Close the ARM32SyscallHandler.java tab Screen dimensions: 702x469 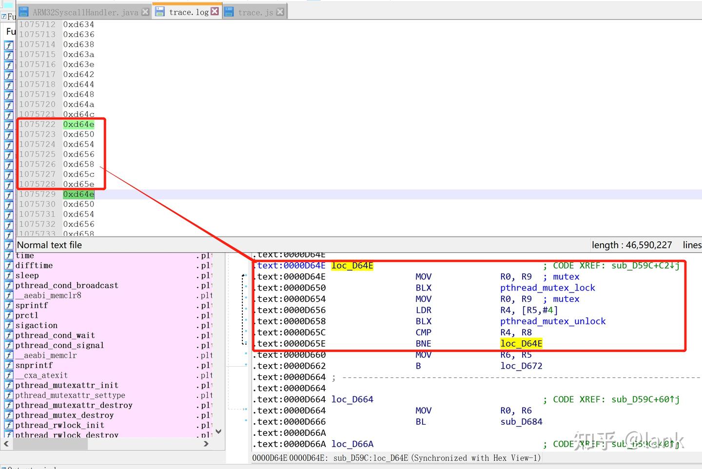(x=145, y=12)
